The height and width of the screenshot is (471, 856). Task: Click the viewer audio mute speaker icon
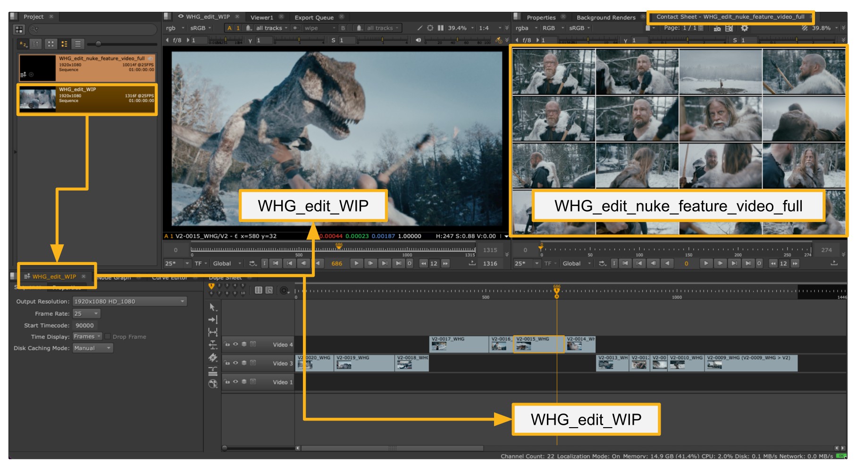click(418, 40)
